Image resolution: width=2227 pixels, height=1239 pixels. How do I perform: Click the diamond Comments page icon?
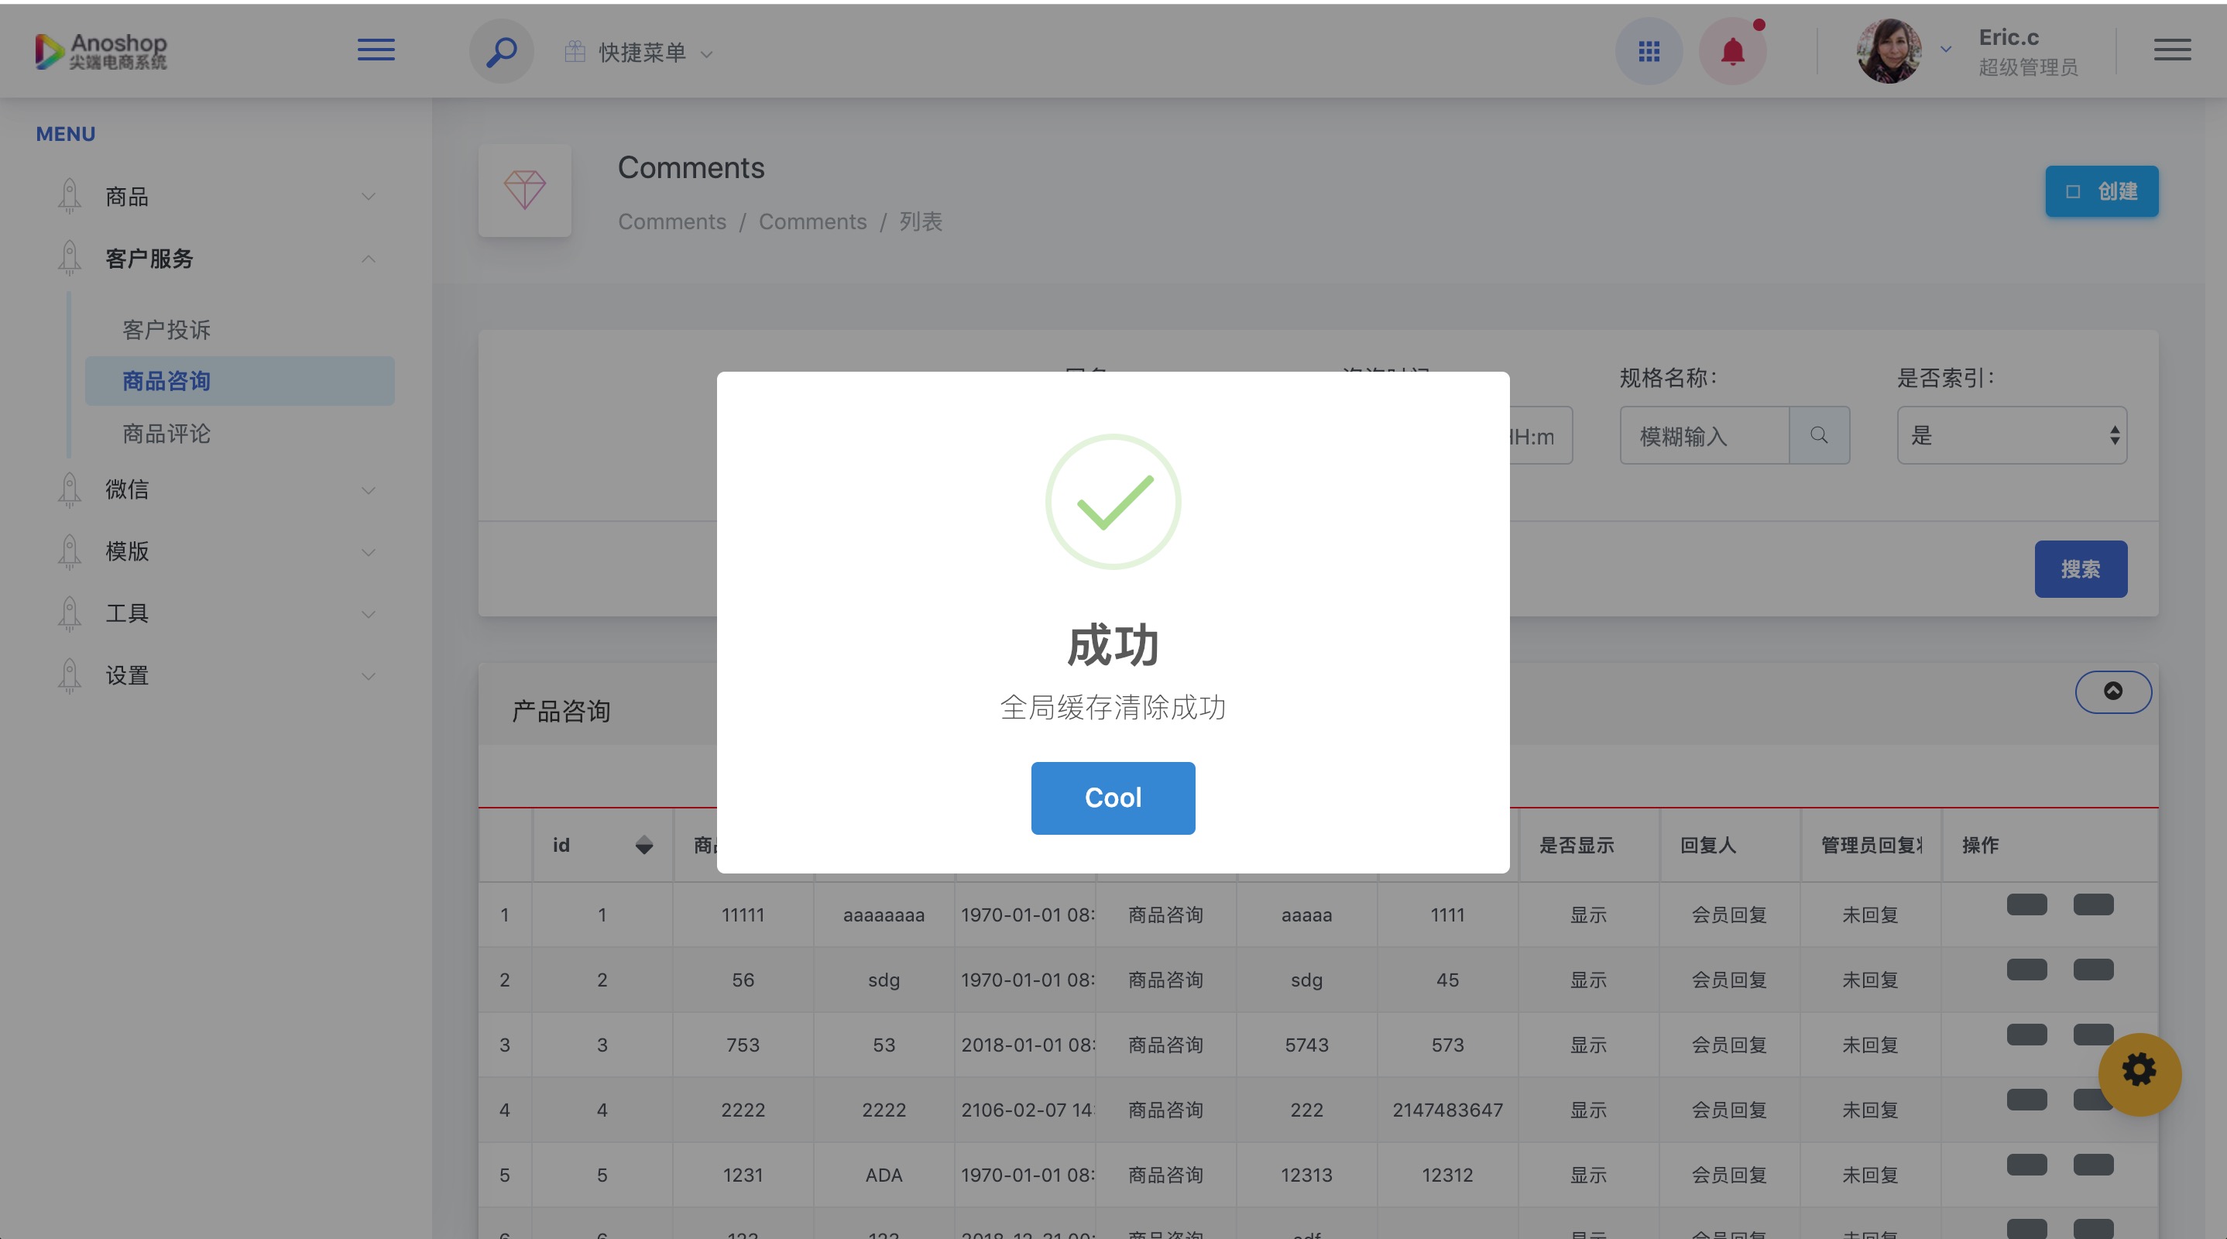(525, 190)
